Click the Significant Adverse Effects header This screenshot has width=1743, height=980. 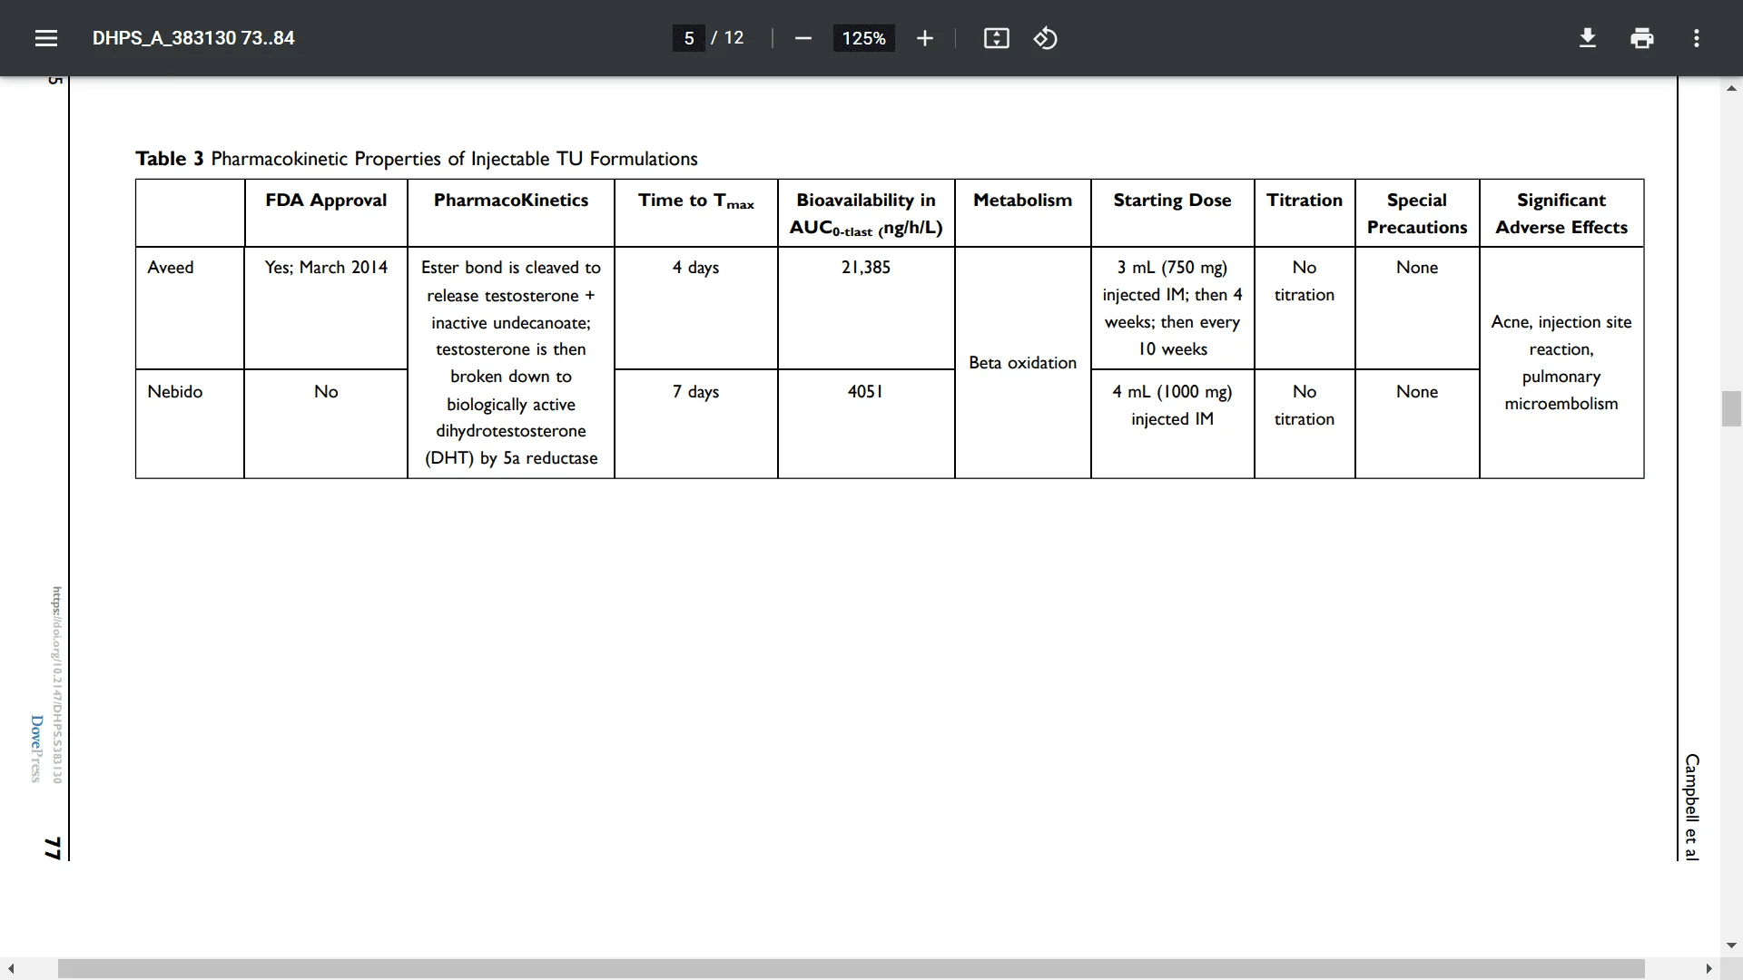click(x=1561, y=213)
